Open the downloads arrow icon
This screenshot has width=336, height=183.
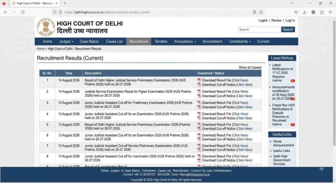[304, 12]
